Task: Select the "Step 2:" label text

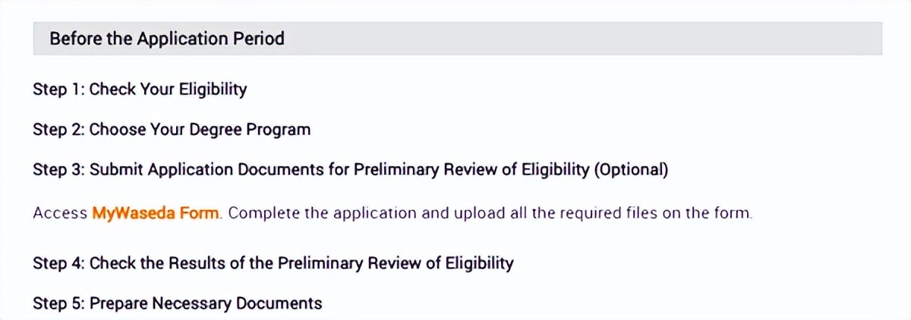Action: click(x=58, y=130)
